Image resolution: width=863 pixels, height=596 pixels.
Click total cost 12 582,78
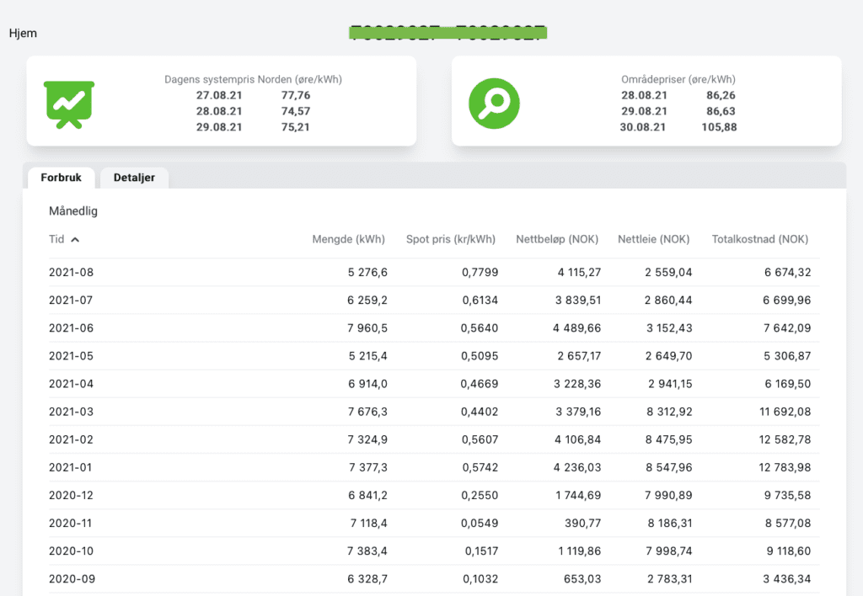tap(785, 440)
